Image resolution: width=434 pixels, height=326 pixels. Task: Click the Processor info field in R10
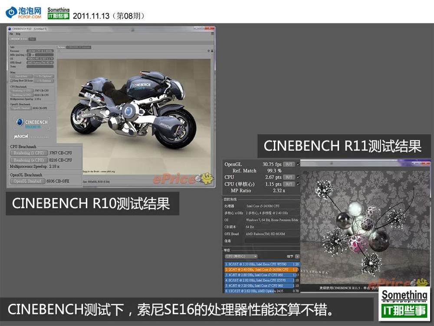[40, 51]
